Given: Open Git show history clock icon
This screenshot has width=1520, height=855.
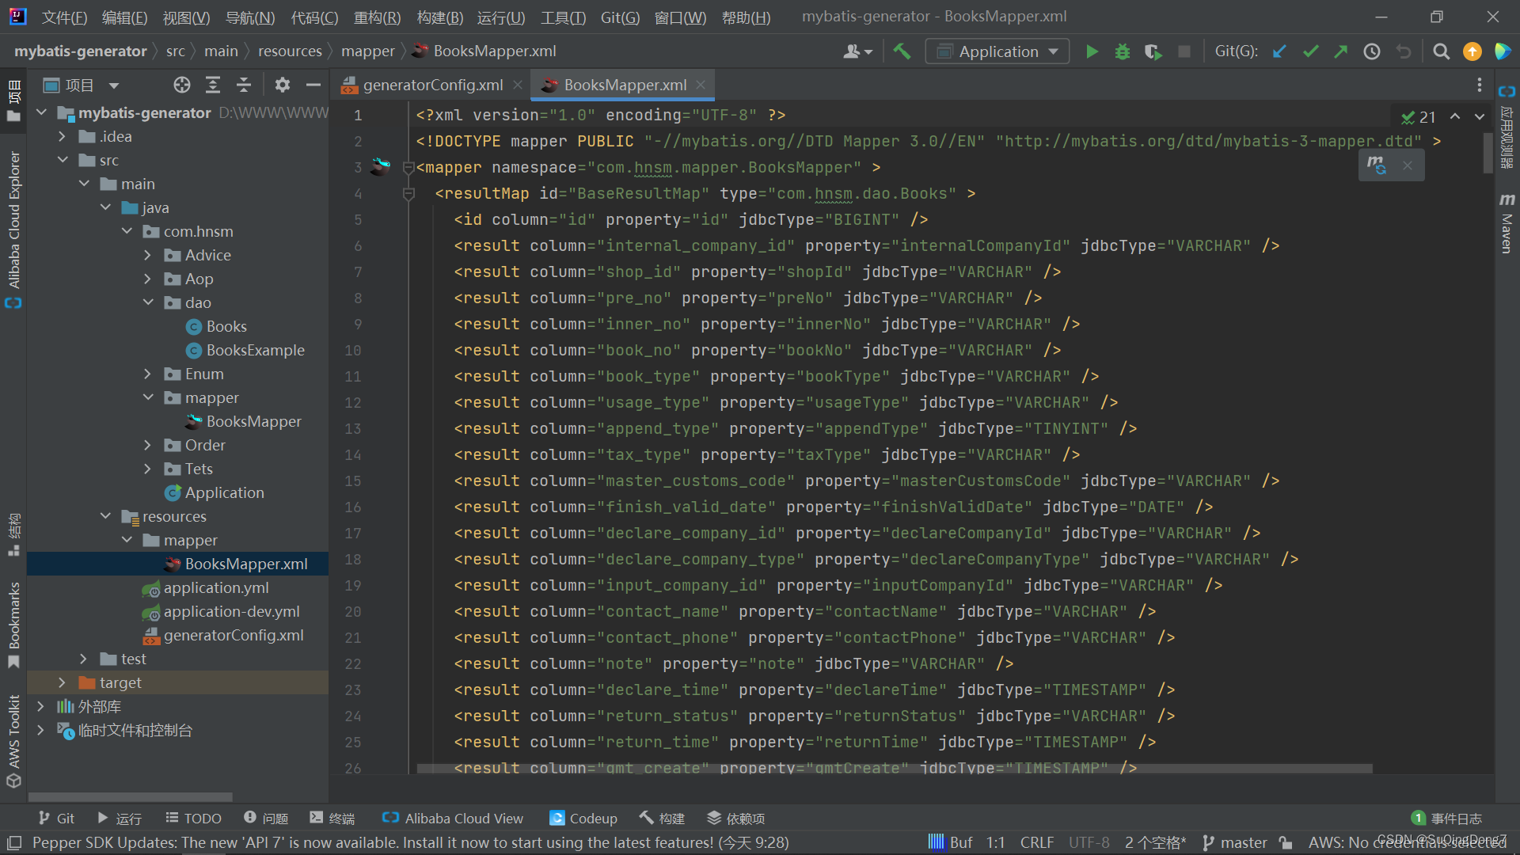Looking at the screenshot, I should tap(1372, 51).
